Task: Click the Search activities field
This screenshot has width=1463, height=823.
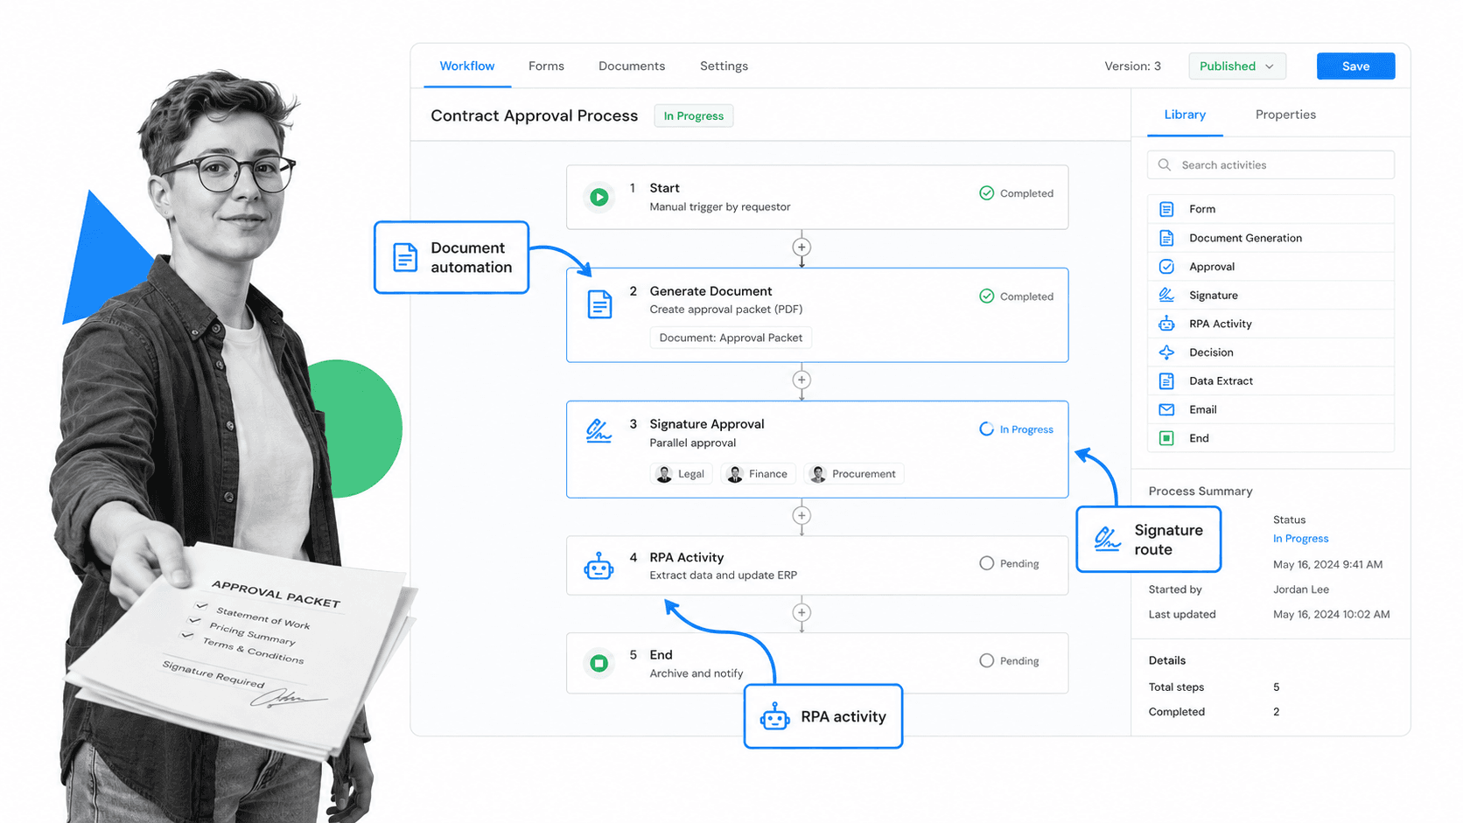Action: (1270, 164)
